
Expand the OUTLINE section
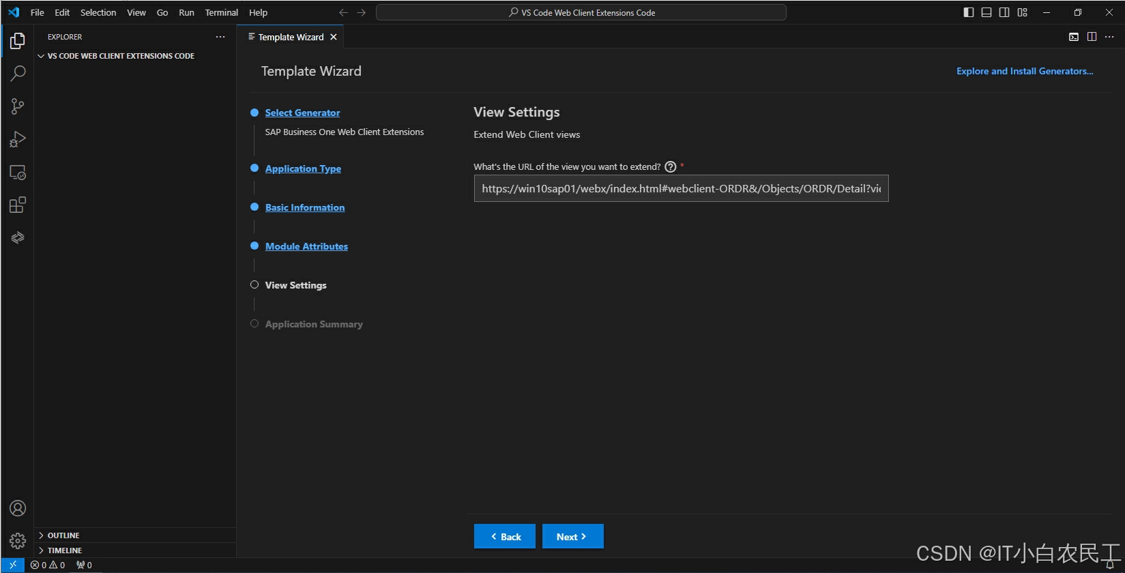click(x=135, y=535)
